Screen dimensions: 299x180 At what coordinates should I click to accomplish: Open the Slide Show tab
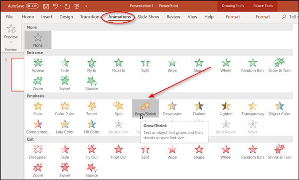point(149,17)
